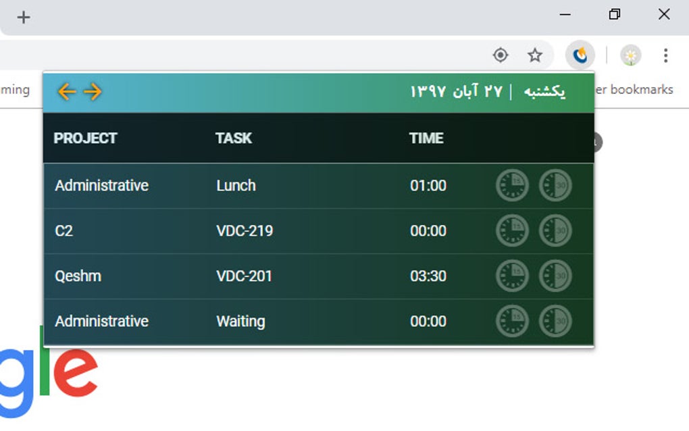Add 30 minutes to the Qeshm VDC-201 task

pyautogui.click(x=555, y=276)
